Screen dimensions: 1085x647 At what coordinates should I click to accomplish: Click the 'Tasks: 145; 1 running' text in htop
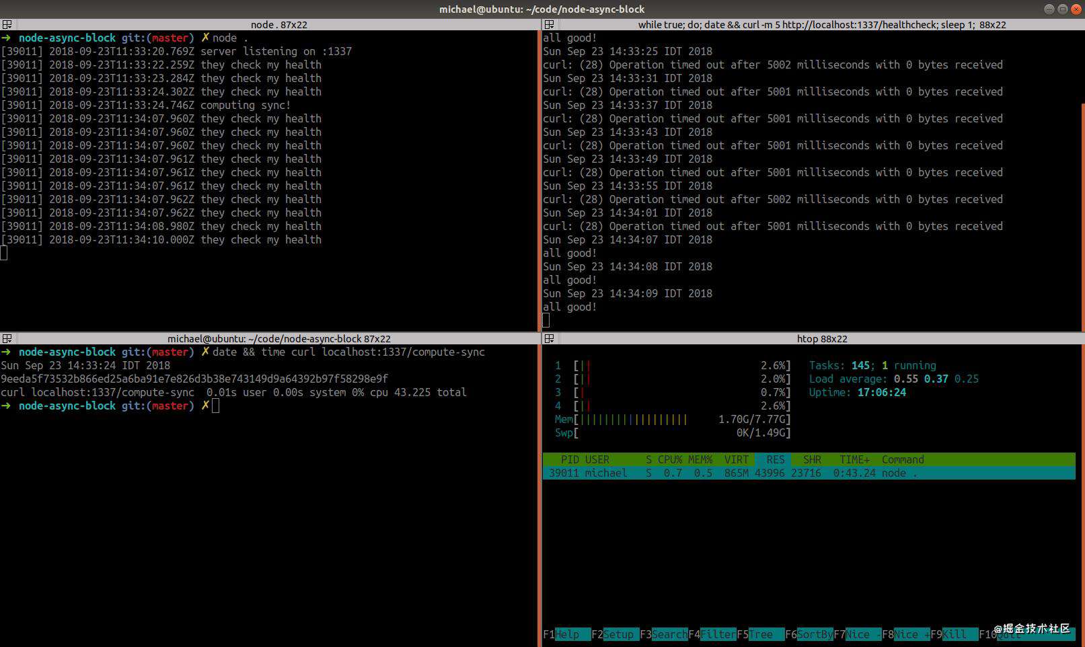pyautogui.click(x=872, y=365)
